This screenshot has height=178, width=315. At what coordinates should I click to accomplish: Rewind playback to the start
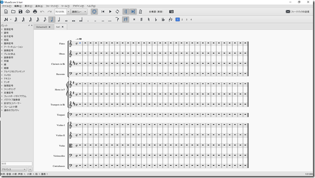[x=103, y=12]
